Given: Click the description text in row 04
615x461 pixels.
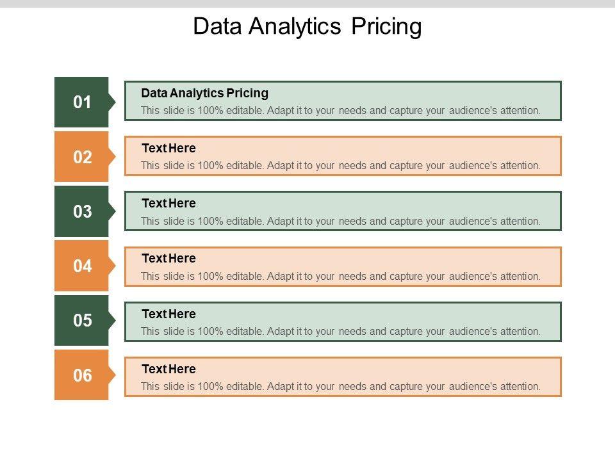Looking at the screenshot, I should 340,276.
